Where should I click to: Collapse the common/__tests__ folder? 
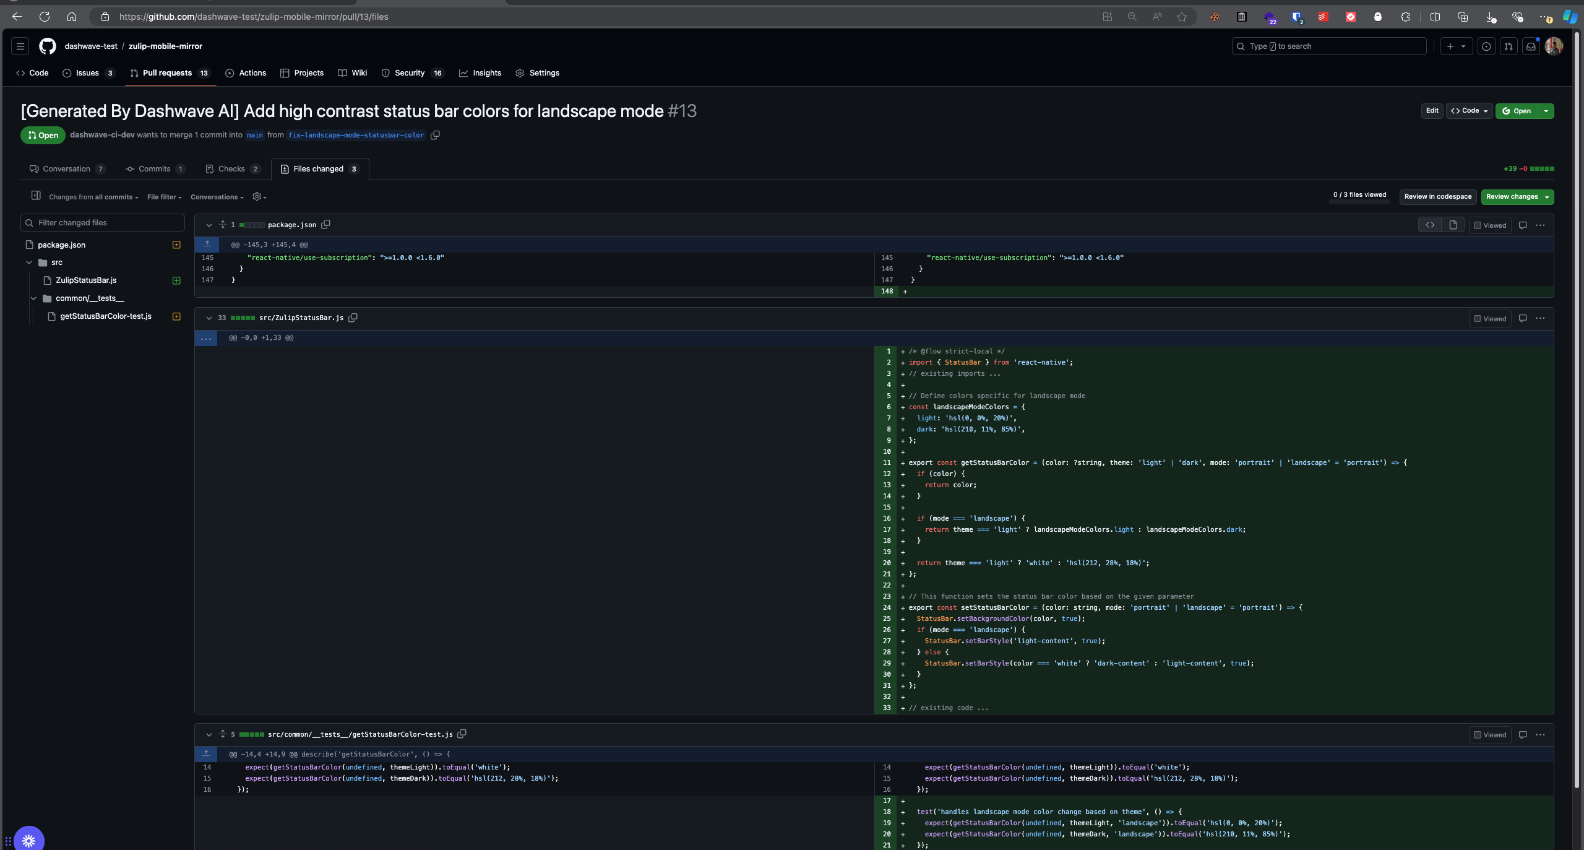point(33,298)
